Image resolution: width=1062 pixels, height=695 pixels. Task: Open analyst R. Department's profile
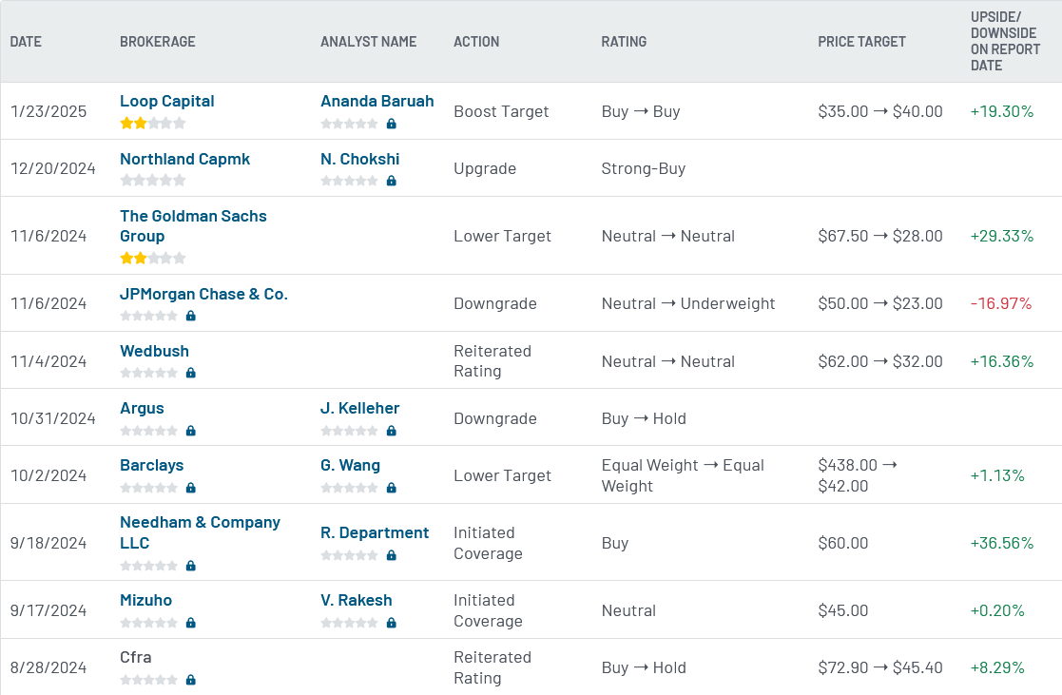point(375,532)
